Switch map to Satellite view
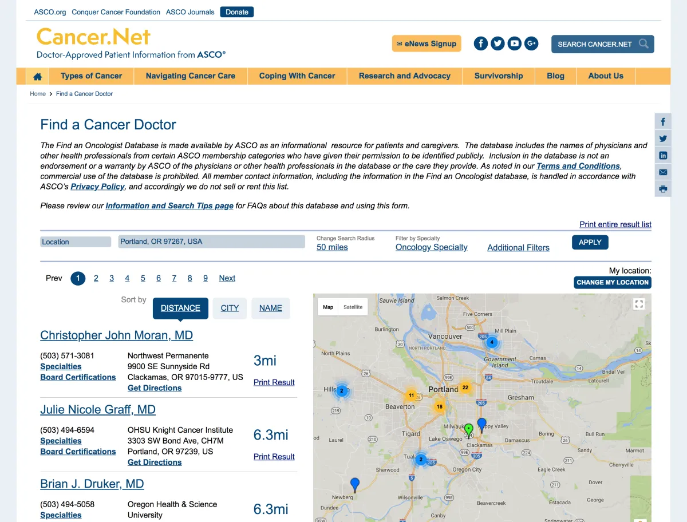This screenshot has height=522, width=687. click(353, 307)
